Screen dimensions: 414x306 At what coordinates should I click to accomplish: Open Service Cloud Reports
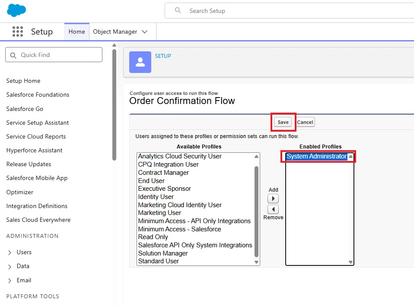coord(36,136)
